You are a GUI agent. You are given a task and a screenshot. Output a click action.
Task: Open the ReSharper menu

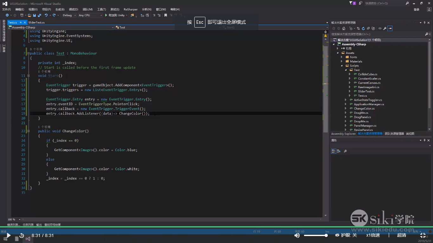point(131,10)
